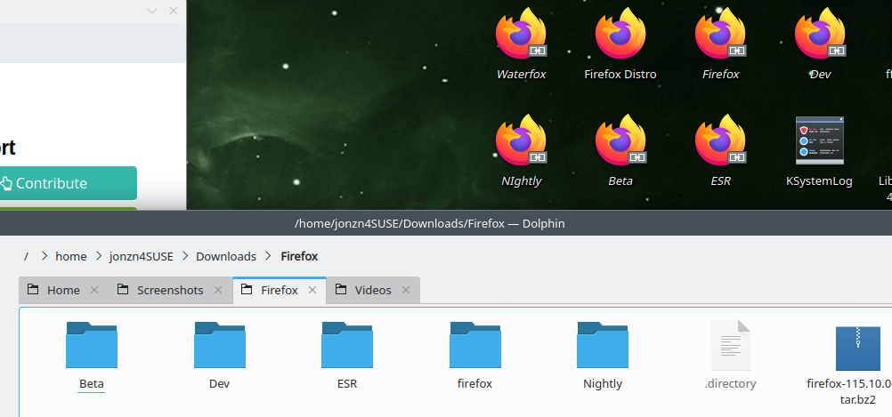
Task: Go to root in breadcrumb path
Action: [26, 256]
